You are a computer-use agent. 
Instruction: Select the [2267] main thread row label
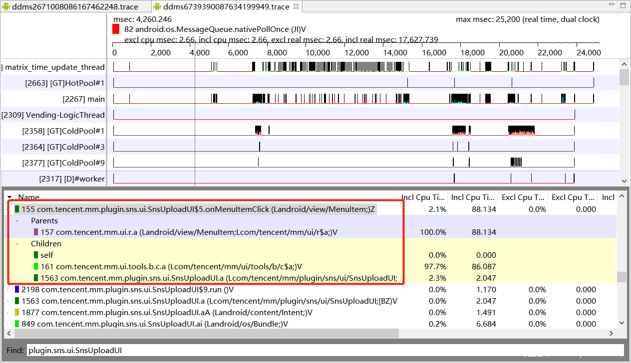coord(84,99)
